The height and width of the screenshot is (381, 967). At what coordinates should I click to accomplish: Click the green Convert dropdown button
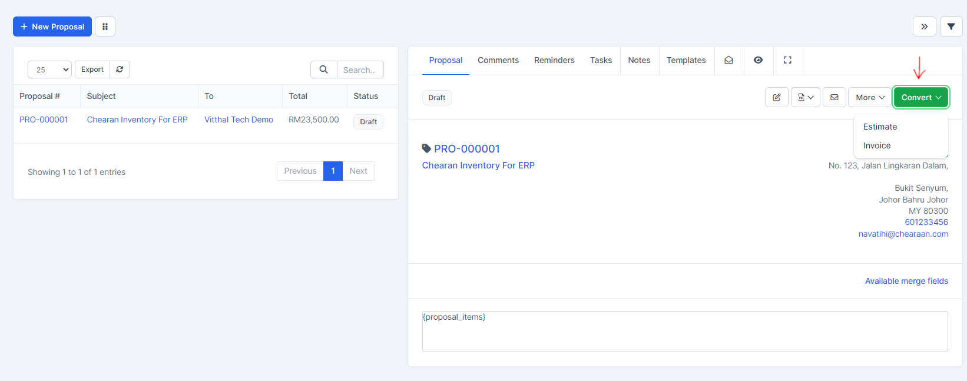[920, 97]
